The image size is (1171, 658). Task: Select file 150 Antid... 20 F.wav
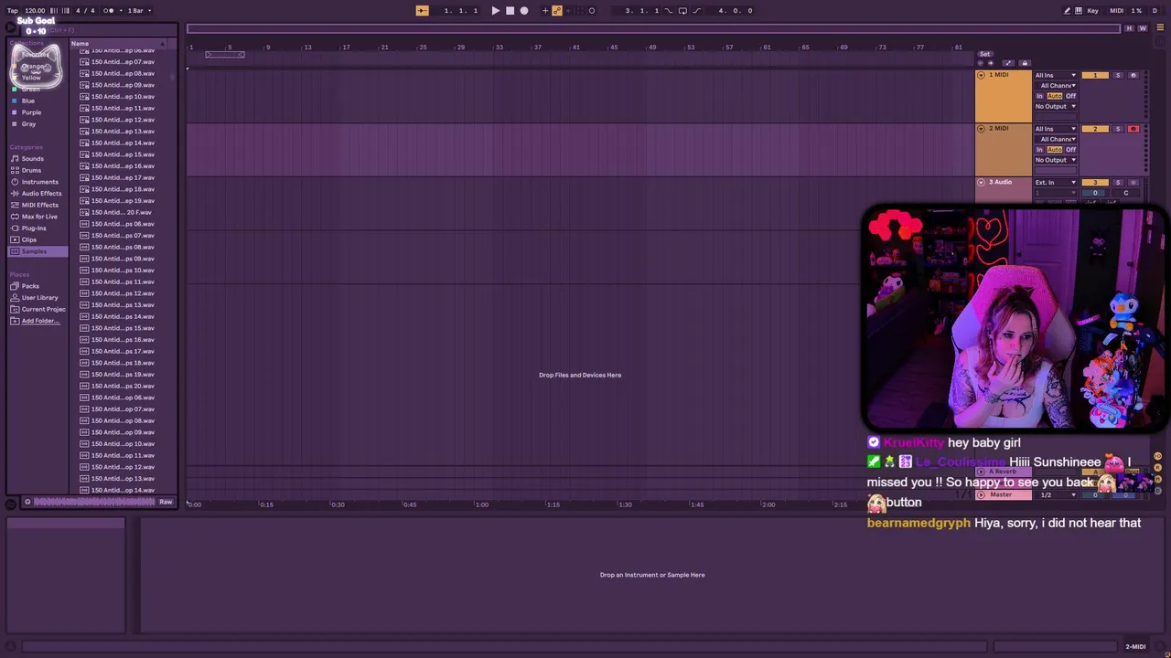[123, 212]
